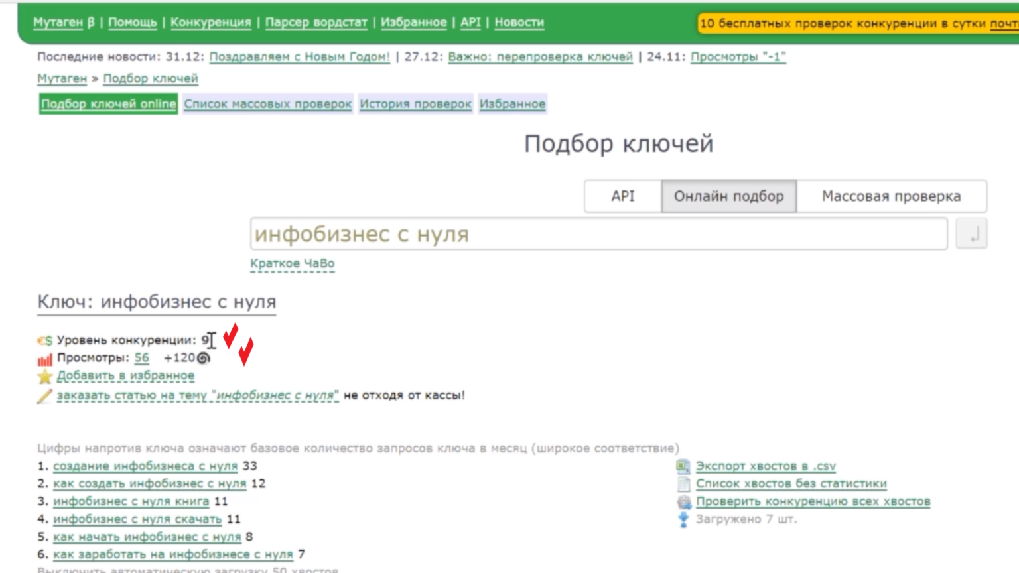This screenshot has height=573, width=1019.
Task: Open the Краткое ЧаВо link
Action: 292,263
